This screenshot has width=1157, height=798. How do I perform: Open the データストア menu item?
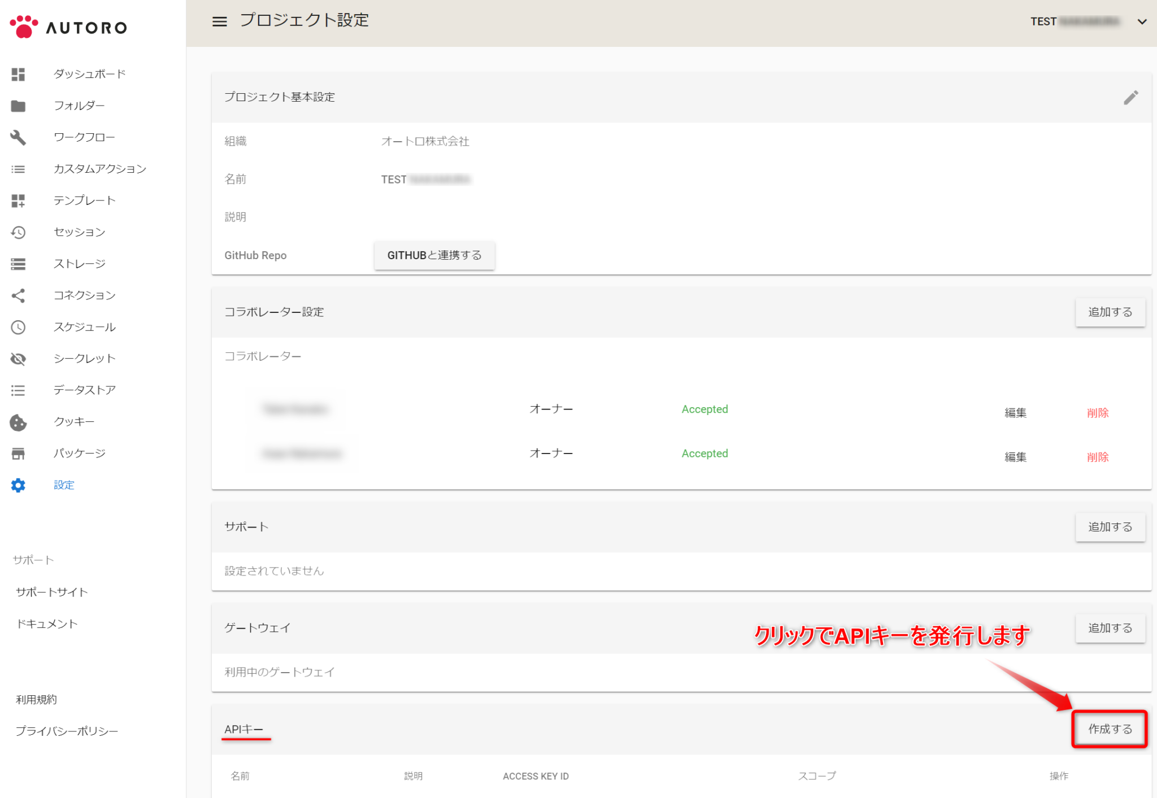click(x=84, y=390)
